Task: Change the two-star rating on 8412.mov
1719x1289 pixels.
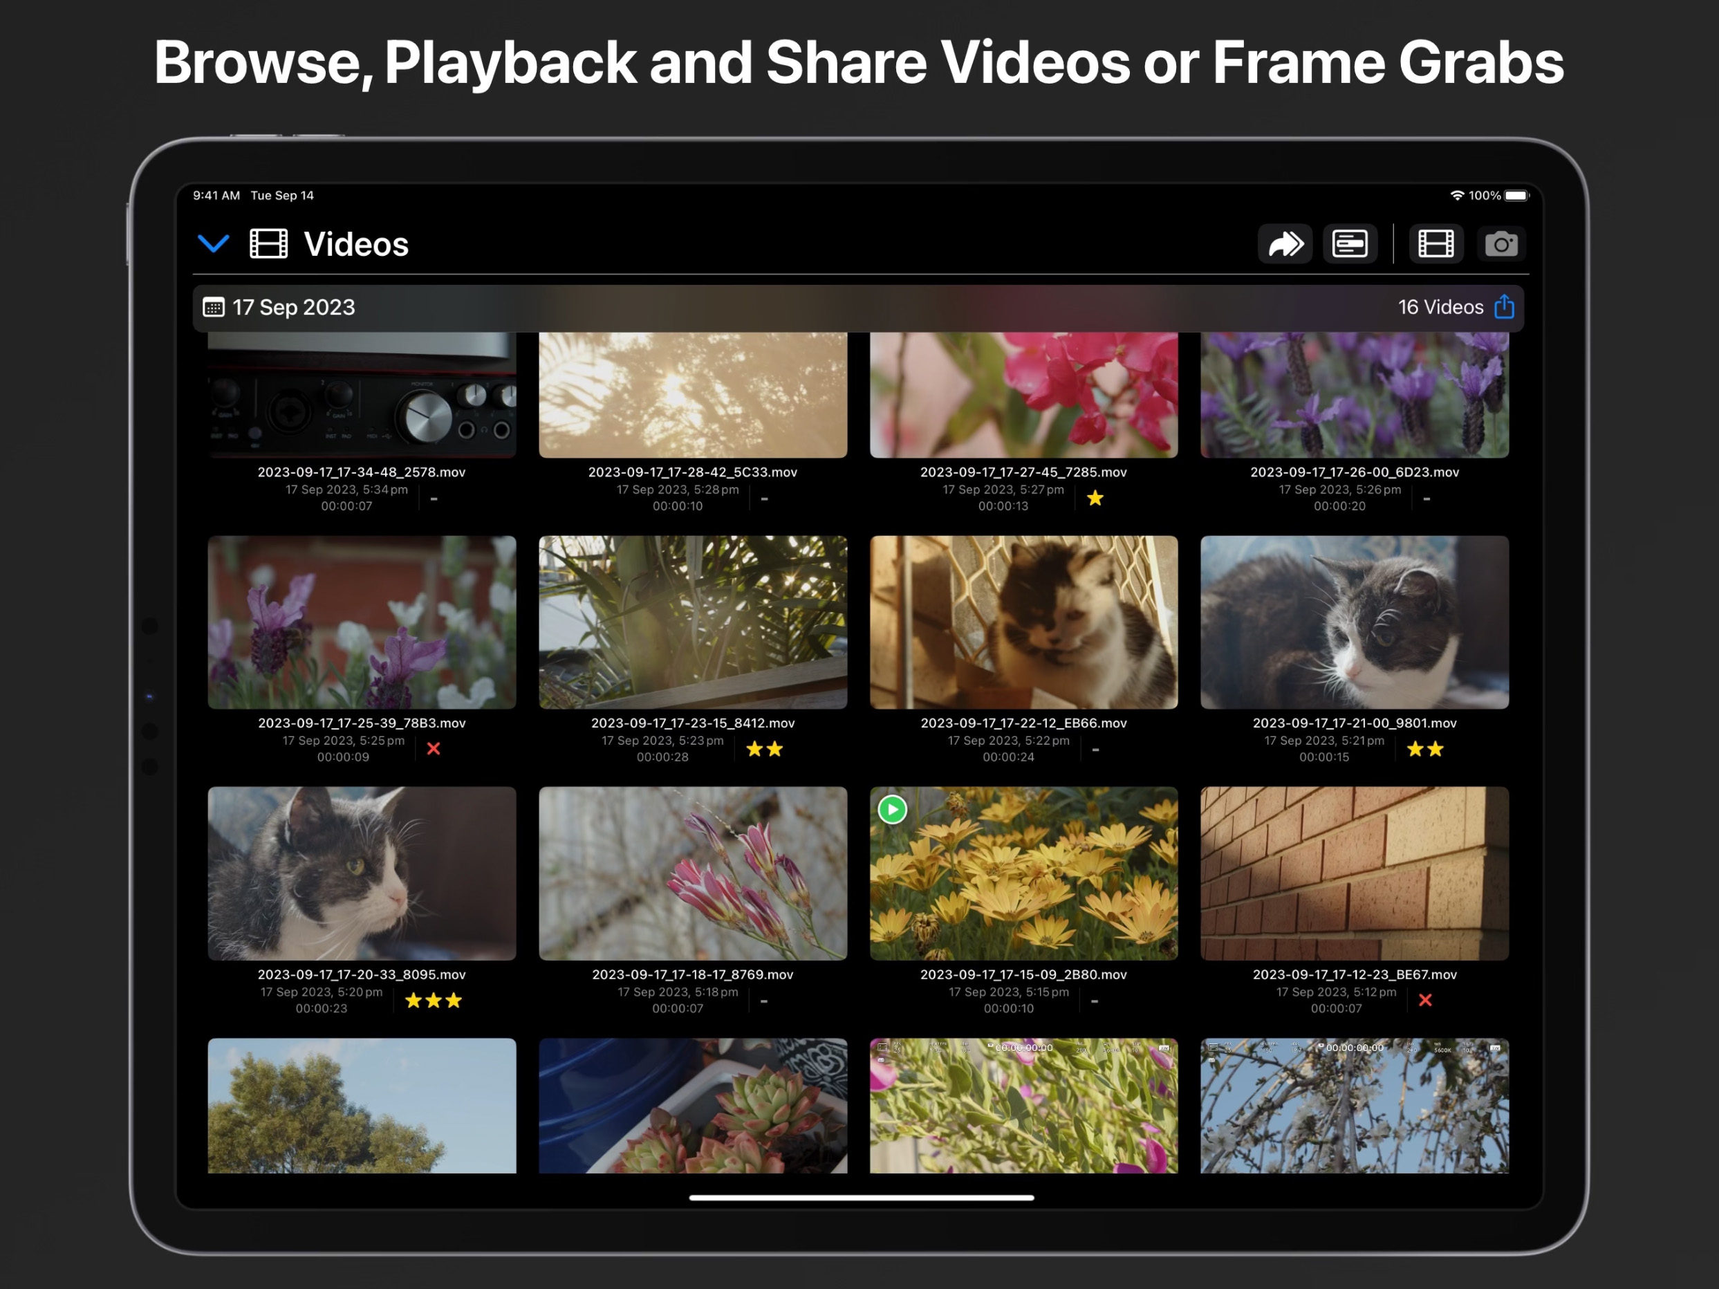Action: pyautogui.click(x=765, y=749)
